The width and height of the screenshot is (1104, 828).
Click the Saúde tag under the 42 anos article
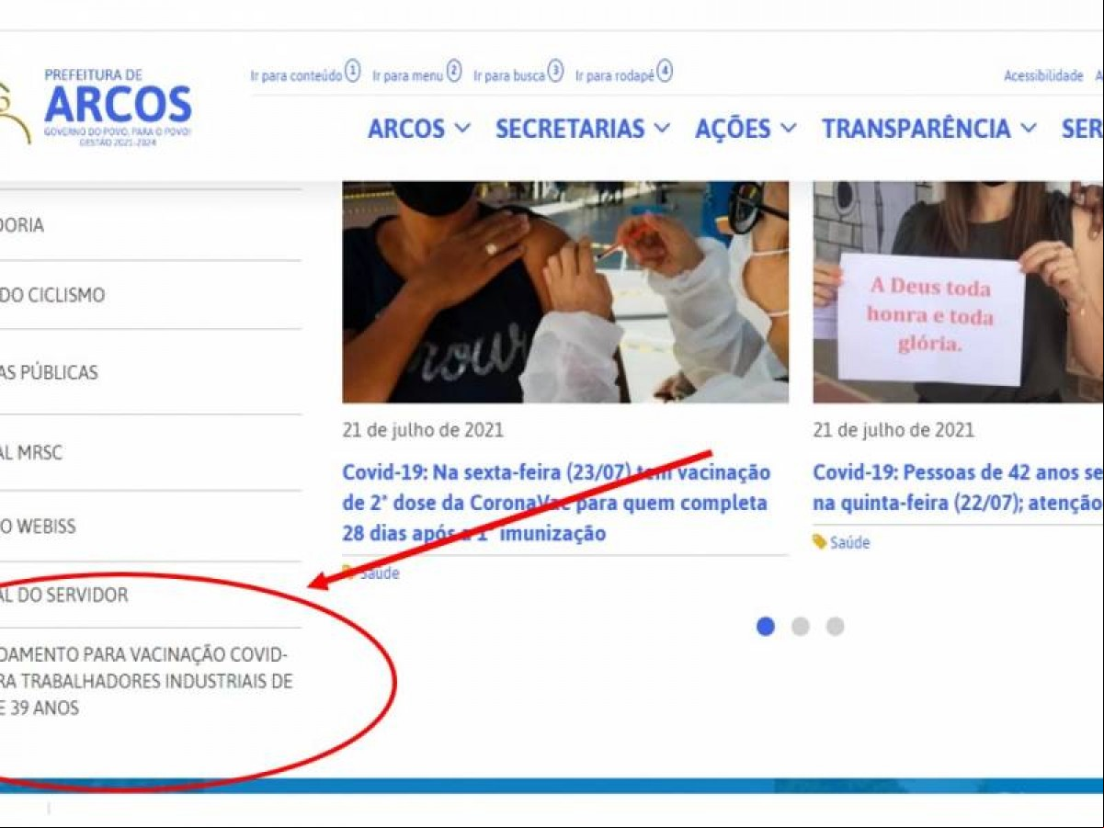coord(850,543)
